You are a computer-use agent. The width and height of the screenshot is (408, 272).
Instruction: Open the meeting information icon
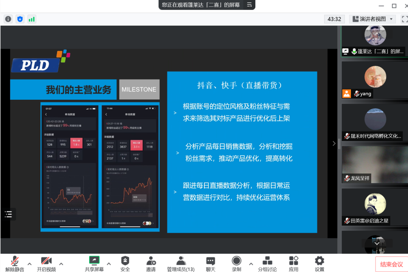[8, 19]
